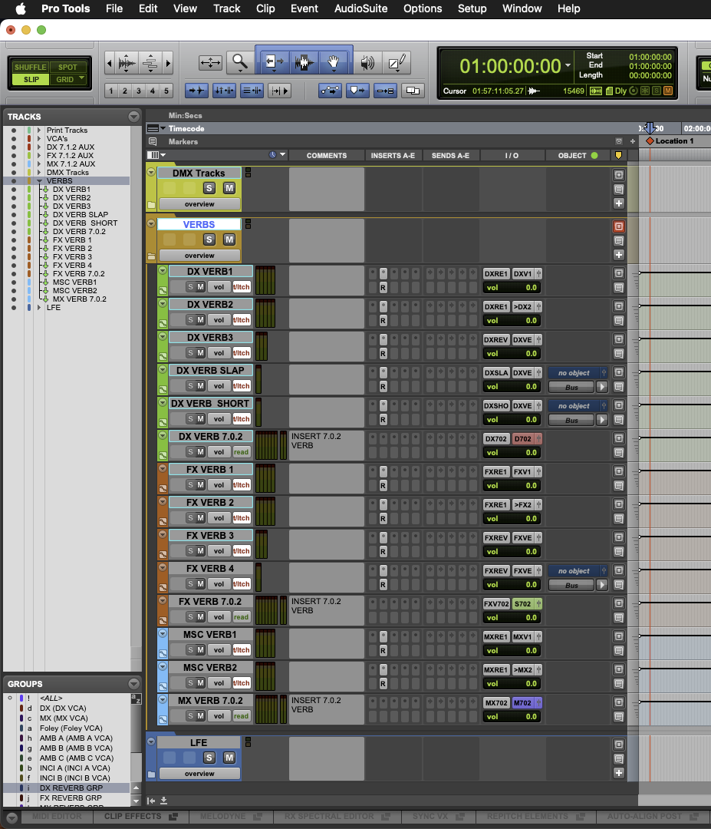Solo the DMX Tracks folder
This screenshot has width=711, height=829.
(x=209, y=188)
